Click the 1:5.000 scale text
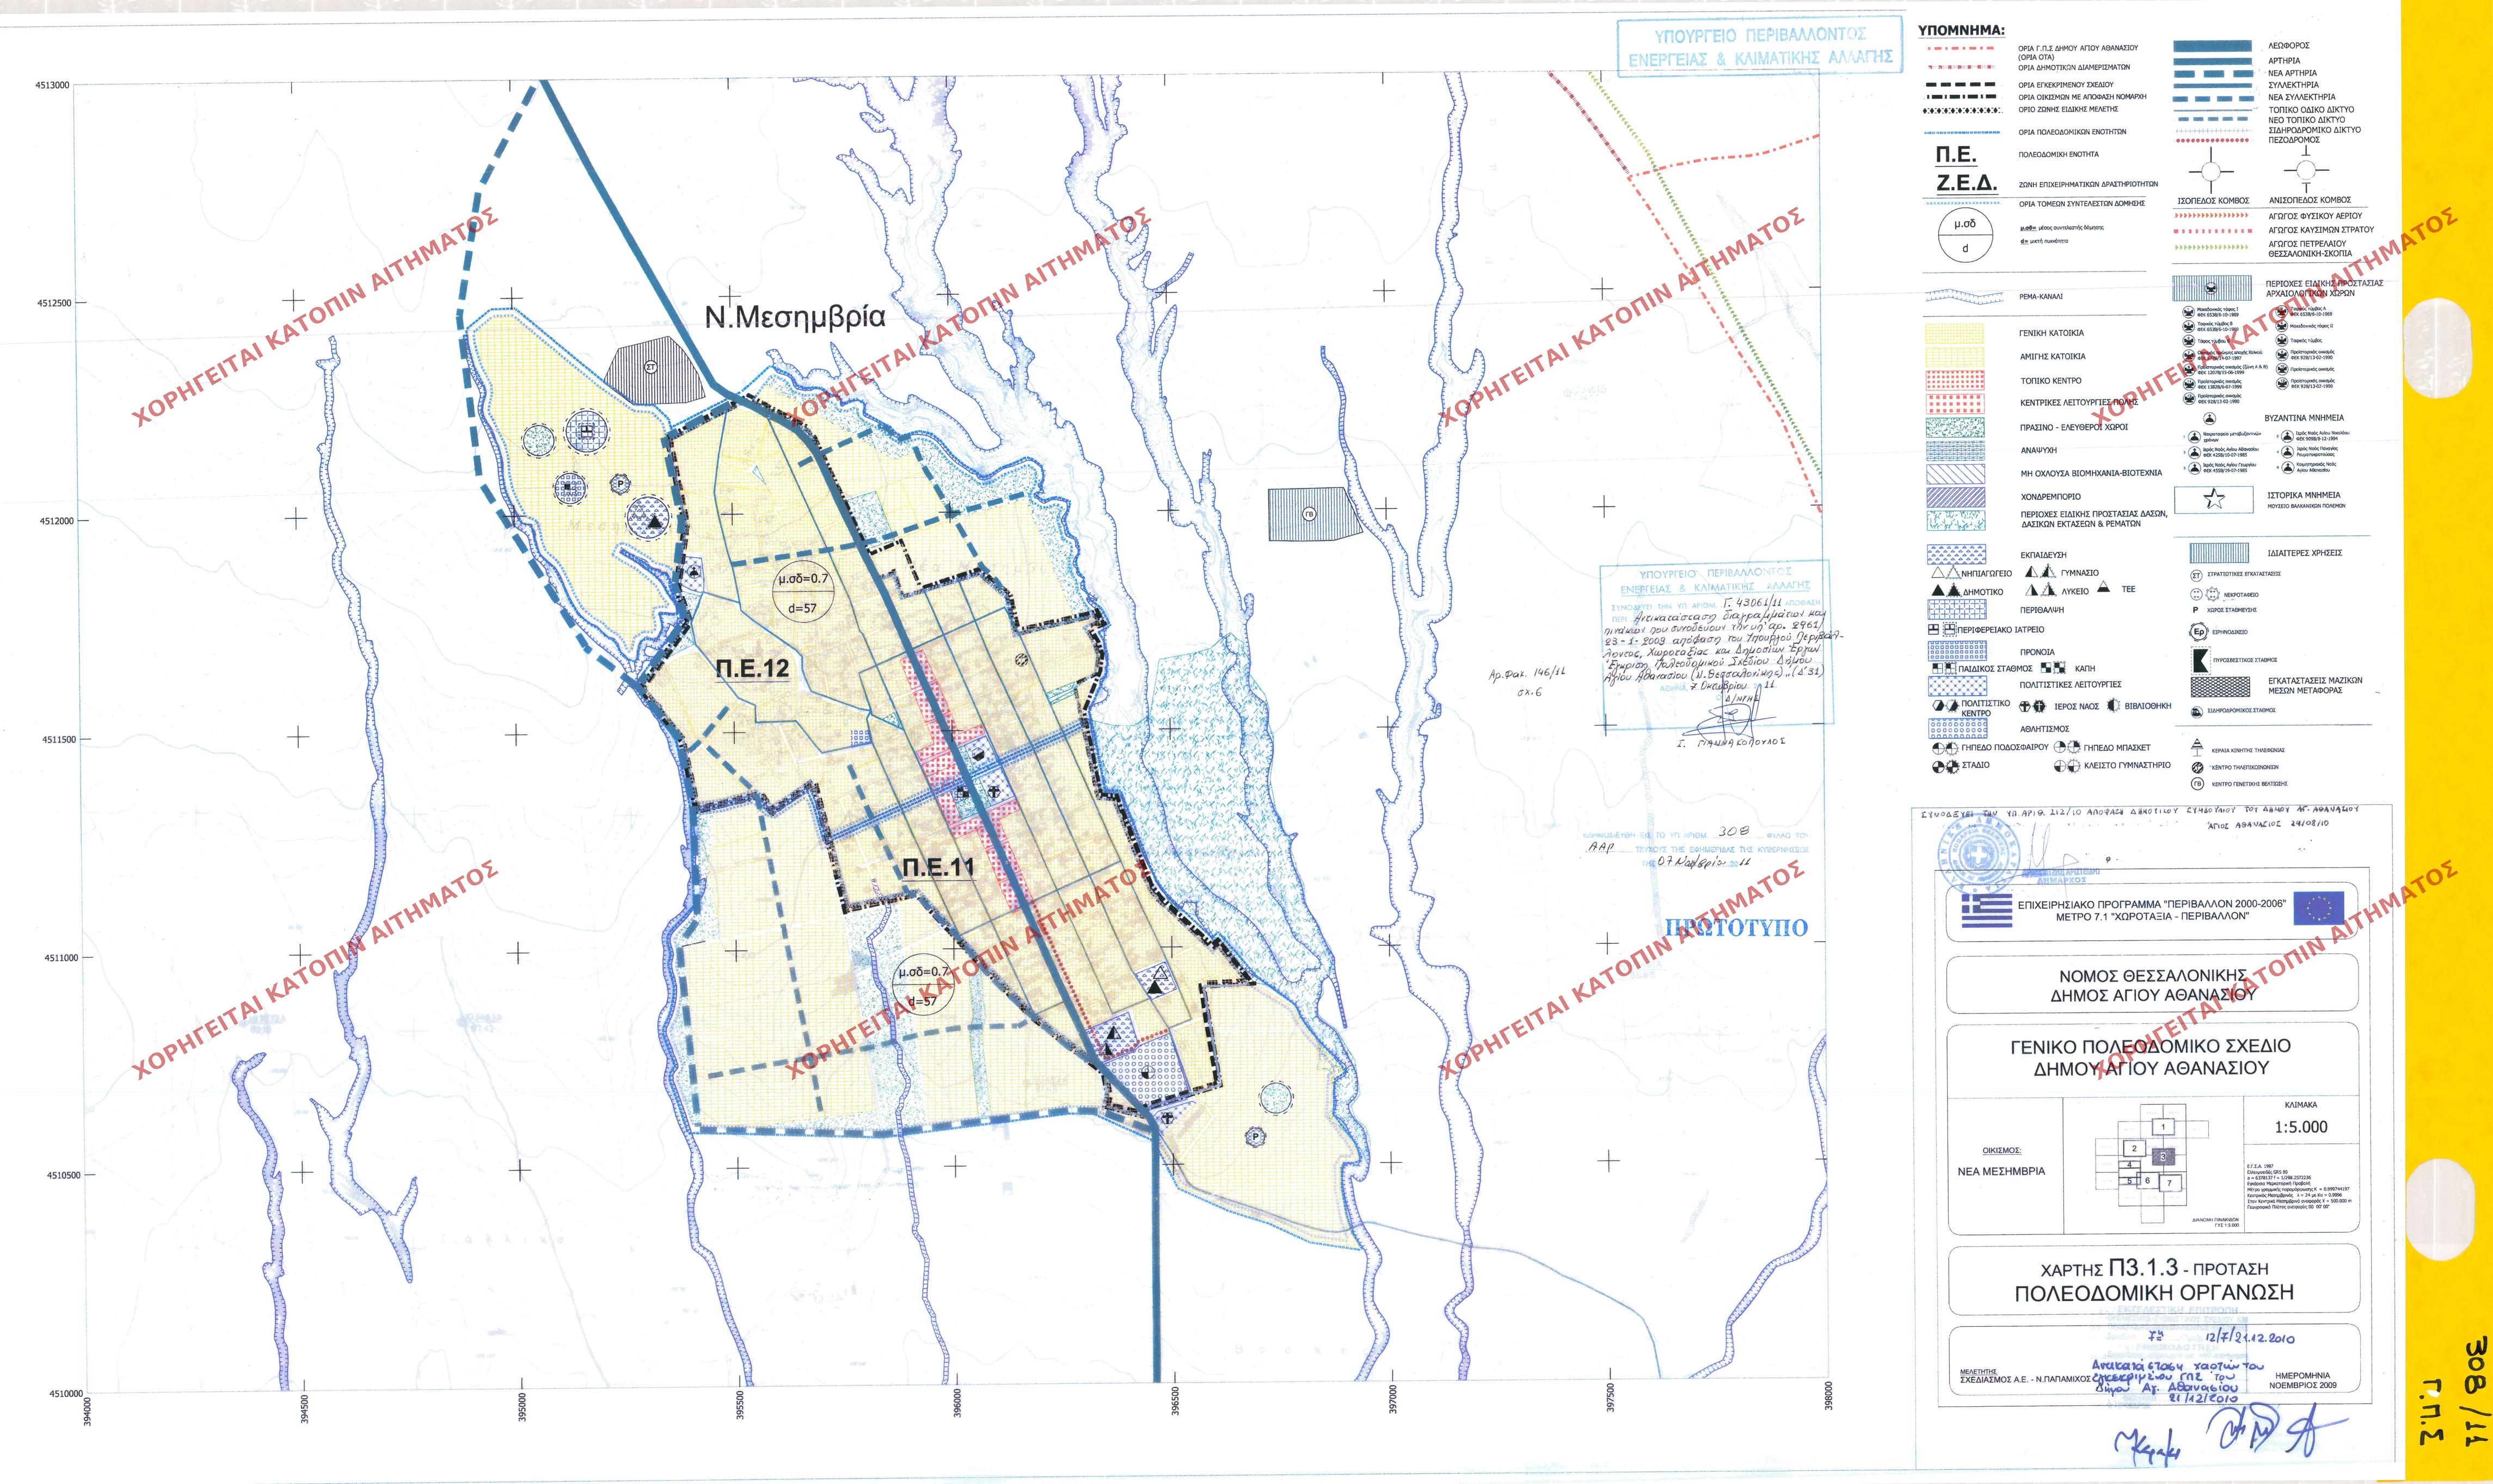This screenshot has height=1484, width=2493. [x=2301, y=1127]
